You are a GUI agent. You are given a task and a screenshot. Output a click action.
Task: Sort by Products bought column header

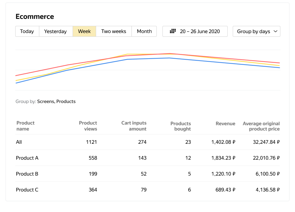181,126
